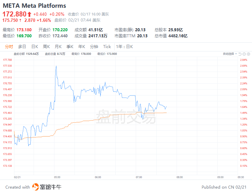This screenshot has width=252, height=194.
Task: Click the 07:00 marker on time axis
Action: point(139,177)
